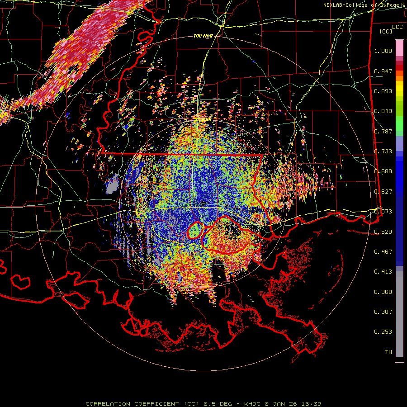
Task: Pick the gray segment of the color bar
Action: click(x=399, y=314)
